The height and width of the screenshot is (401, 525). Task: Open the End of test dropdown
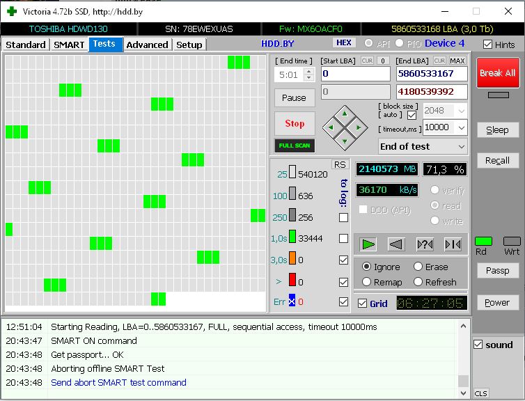pos(423,147)
